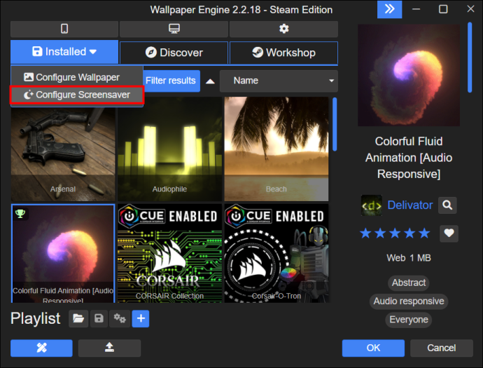Save the playlist with disk icon
483x368 pixels.
99,319
